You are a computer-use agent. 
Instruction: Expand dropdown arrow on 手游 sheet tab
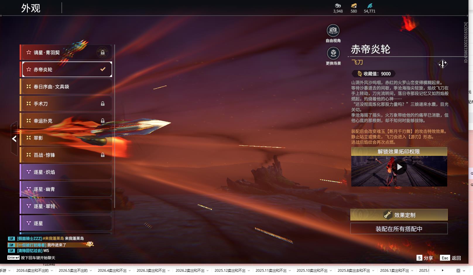(x=9, y=270)
